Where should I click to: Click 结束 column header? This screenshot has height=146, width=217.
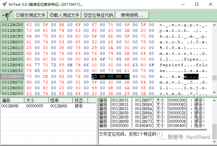[x=61, y=100]
